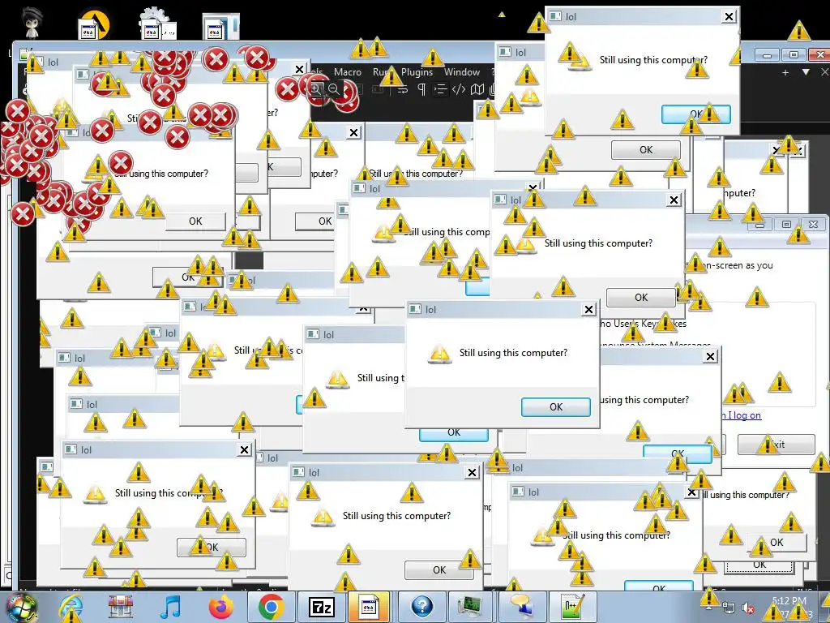Image resolution: width=830 pixels, height=623 pixels.
Task: Select the highlighted running script taskbar button
Action: point(369,607)
